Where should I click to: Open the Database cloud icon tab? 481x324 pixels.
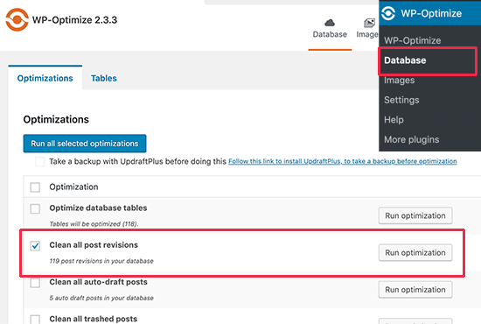coord(330,29)
